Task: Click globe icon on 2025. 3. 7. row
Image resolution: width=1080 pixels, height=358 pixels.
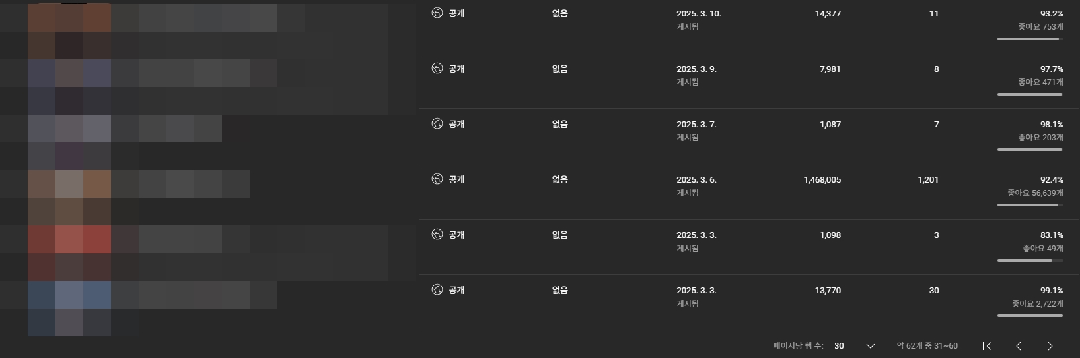Action: tap(437, 123)
